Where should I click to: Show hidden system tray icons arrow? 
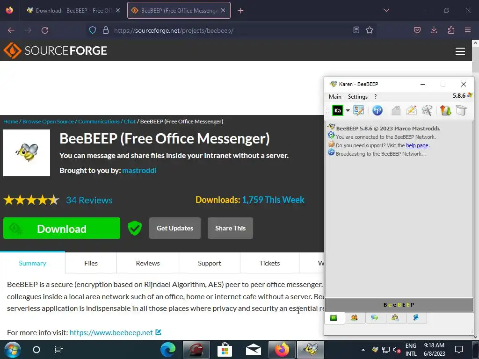[363, 350]
